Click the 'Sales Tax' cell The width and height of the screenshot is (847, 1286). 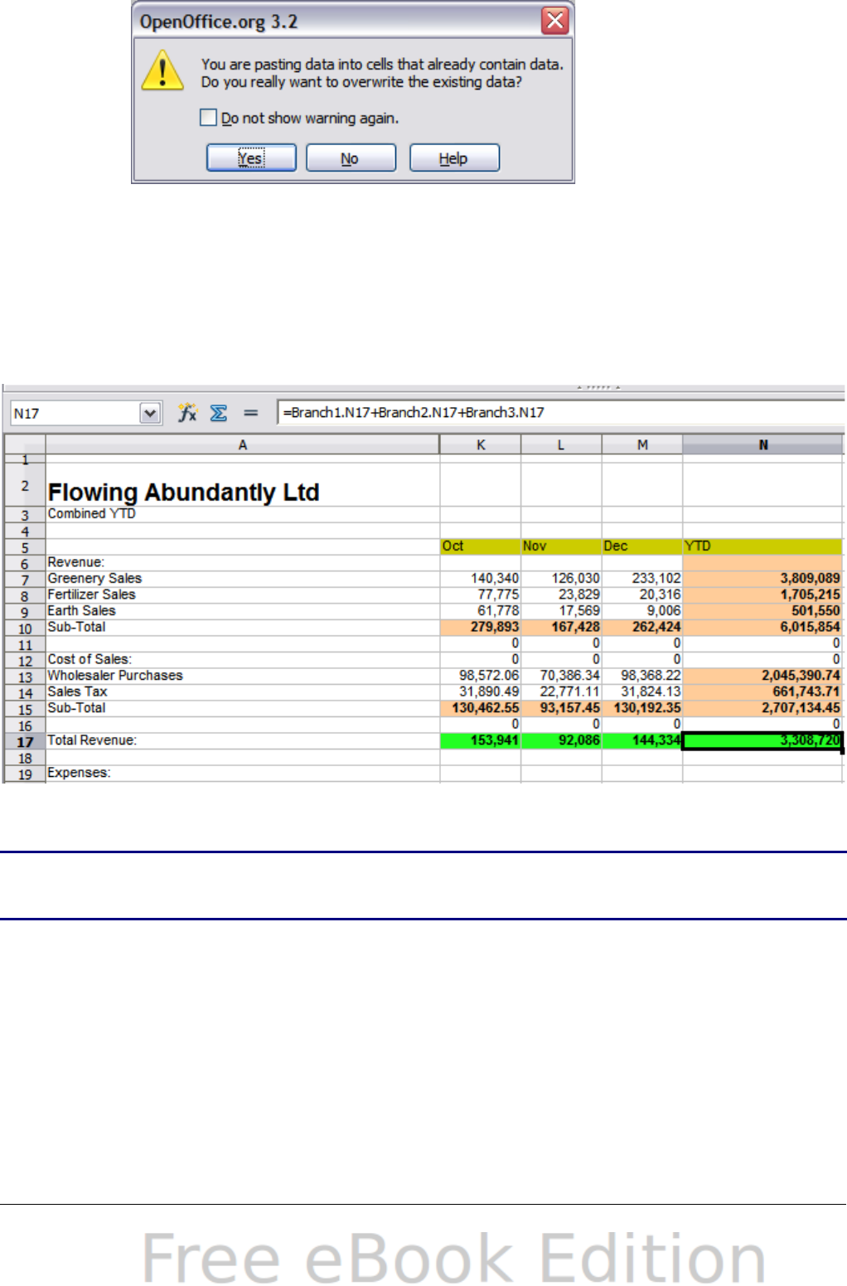pos(242,692)
